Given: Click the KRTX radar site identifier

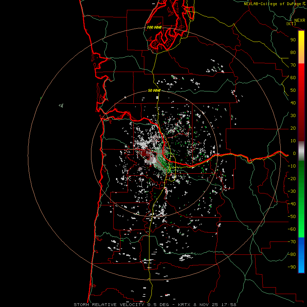Looking at the screenshot, I should (x=185, y=305).
